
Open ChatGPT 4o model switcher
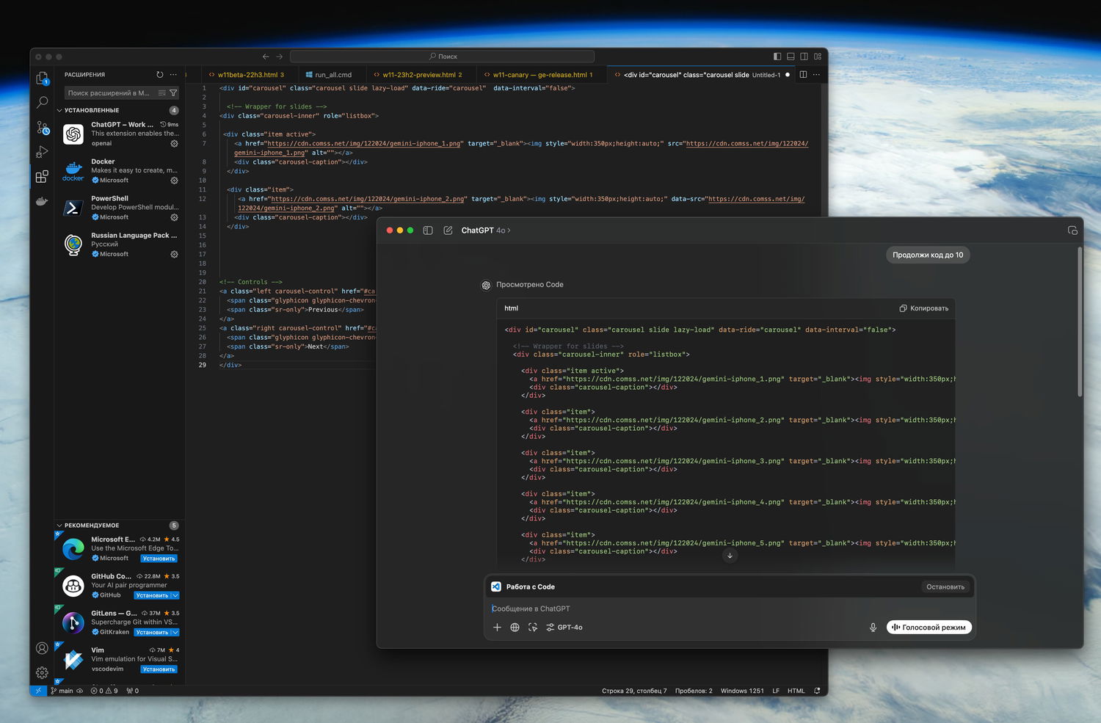486,230
